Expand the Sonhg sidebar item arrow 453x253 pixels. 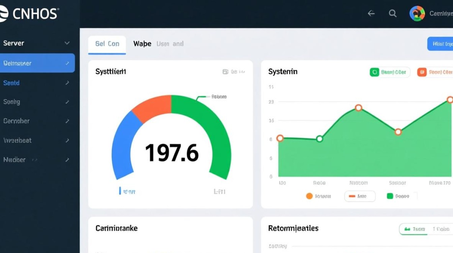point(67,102)
